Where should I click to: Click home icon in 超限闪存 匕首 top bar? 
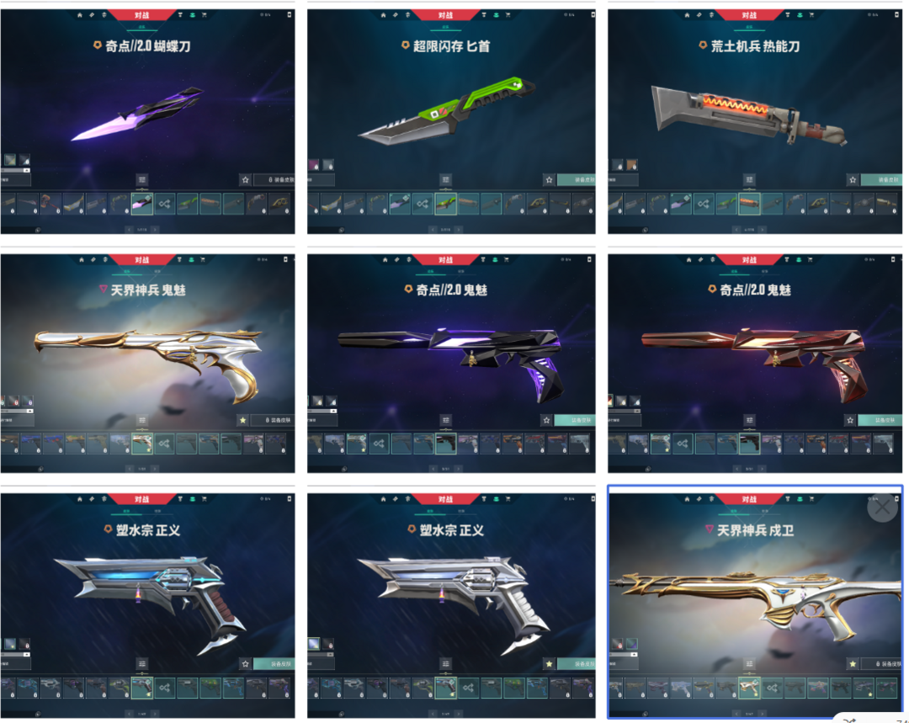click(383, 15)
